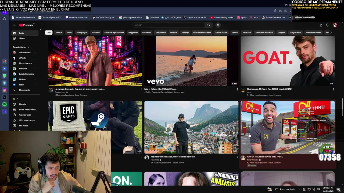Screen dimensions: 344x193
Task: Collapse sidebar with the small up caret
Action: click(x=41, y=29)
